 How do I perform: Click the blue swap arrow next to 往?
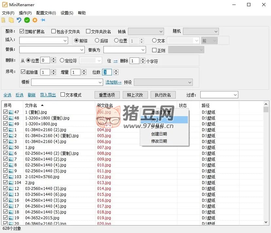tap(116, 61)
